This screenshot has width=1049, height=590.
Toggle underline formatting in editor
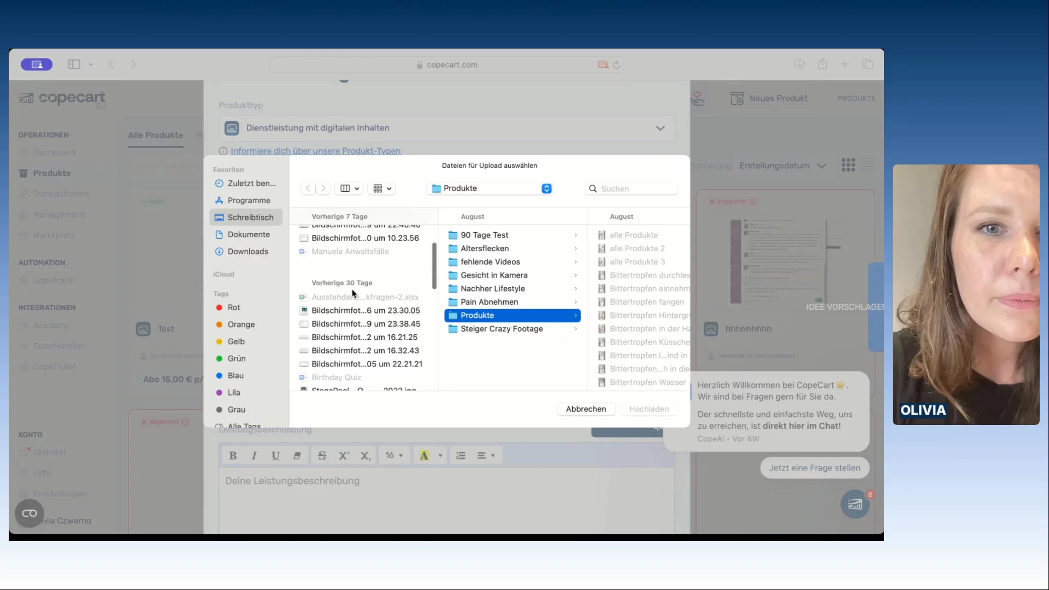point(275,456)
